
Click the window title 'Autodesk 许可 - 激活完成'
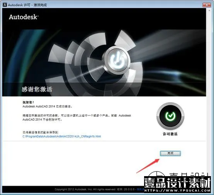[27, 5]
